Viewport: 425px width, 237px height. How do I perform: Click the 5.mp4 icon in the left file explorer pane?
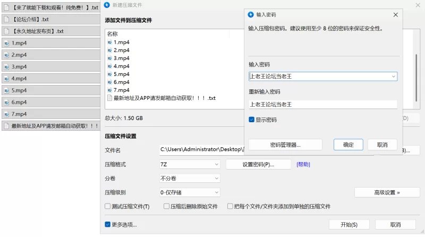tap(6, 90)
